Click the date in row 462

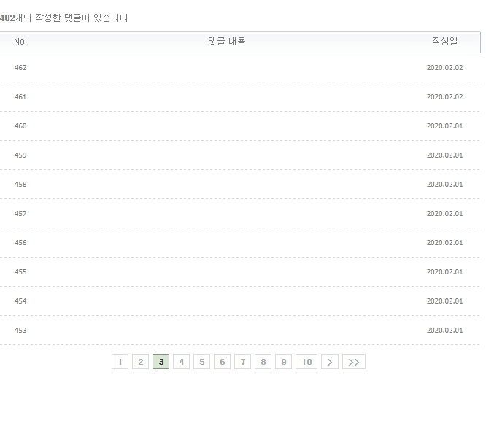[445, 68]
